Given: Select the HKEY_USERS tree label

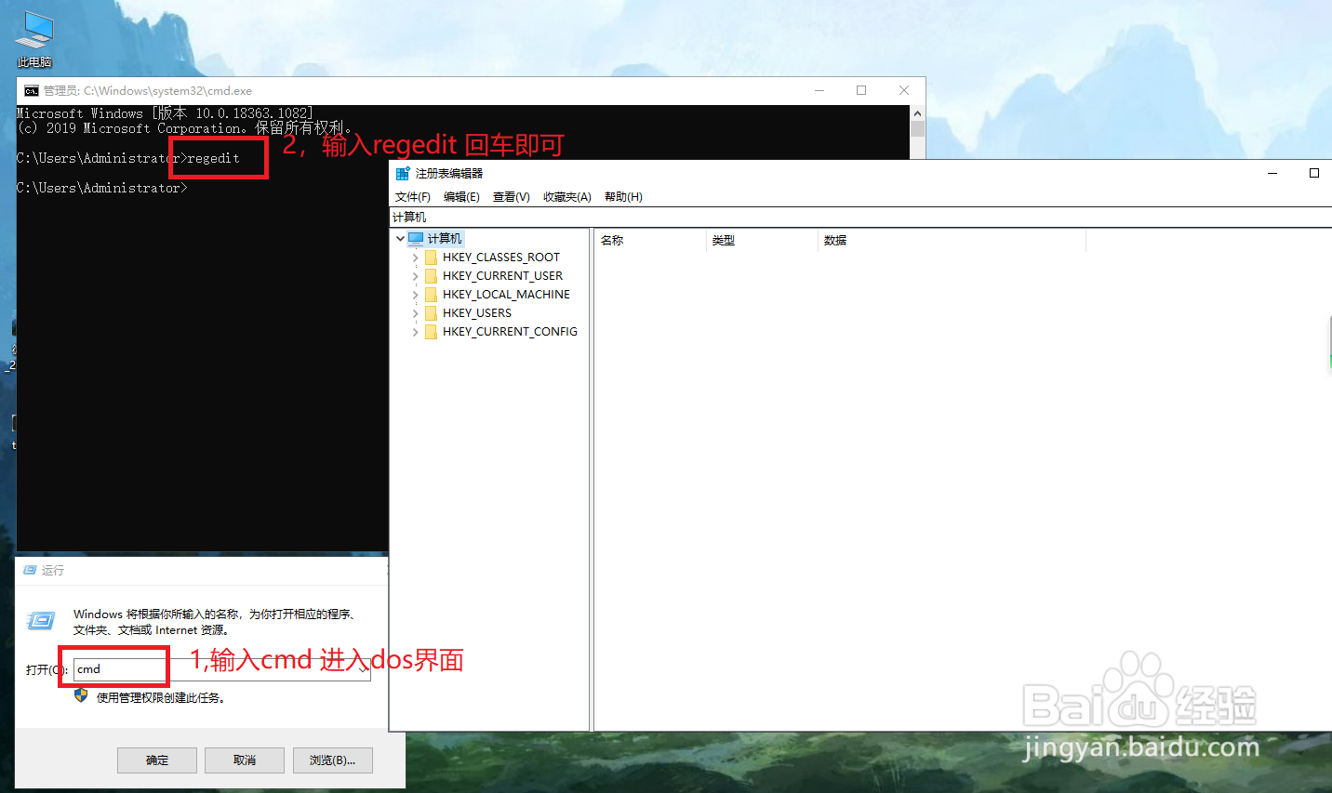Looking at the screenshot, I should tap(477, 313).
